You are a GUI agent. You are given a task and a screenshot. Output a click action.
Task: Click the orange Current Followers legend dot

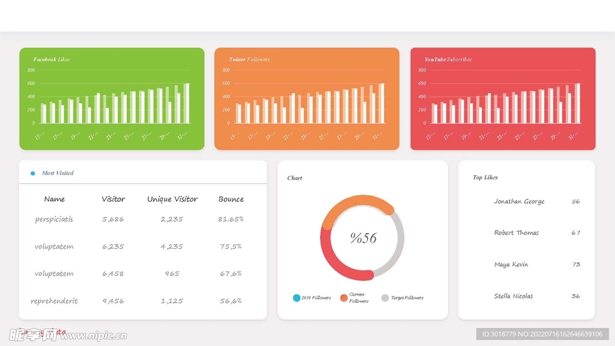pyautogui.click(x=344, y=298)
